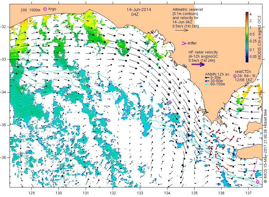Click the cyan 80-150m ANMN arrow
269x197 pixels.
click(207, 84)
